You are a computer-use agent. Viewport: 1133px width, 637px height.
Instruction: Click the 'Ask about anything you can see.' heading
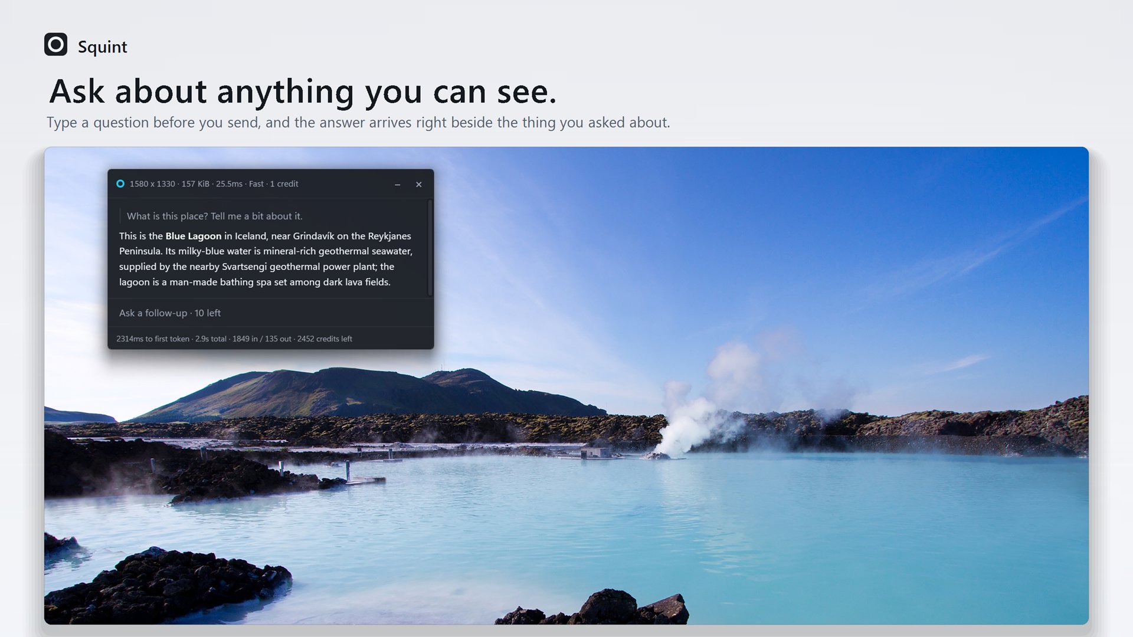[303, 92]
